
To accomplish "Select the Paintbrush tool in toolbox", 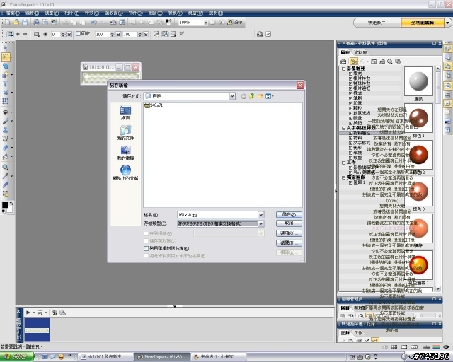I will pos(6,121).
